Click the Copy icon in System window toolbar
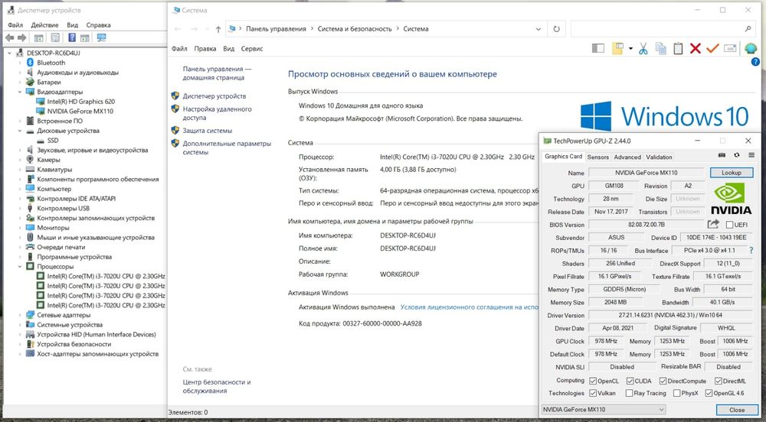 [x=660, y=48]
